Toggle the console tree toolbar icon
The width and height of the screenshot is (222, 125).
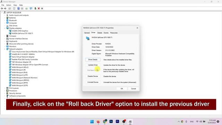pyautogui.click(x=10, y=8)
